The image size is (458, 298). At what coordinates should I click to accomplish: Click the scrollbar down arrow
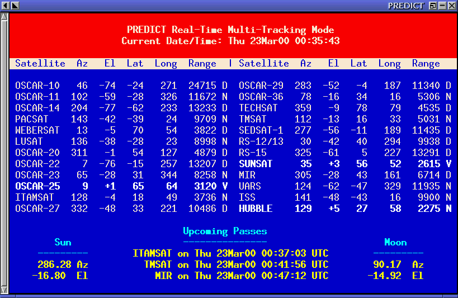point(4,288)
